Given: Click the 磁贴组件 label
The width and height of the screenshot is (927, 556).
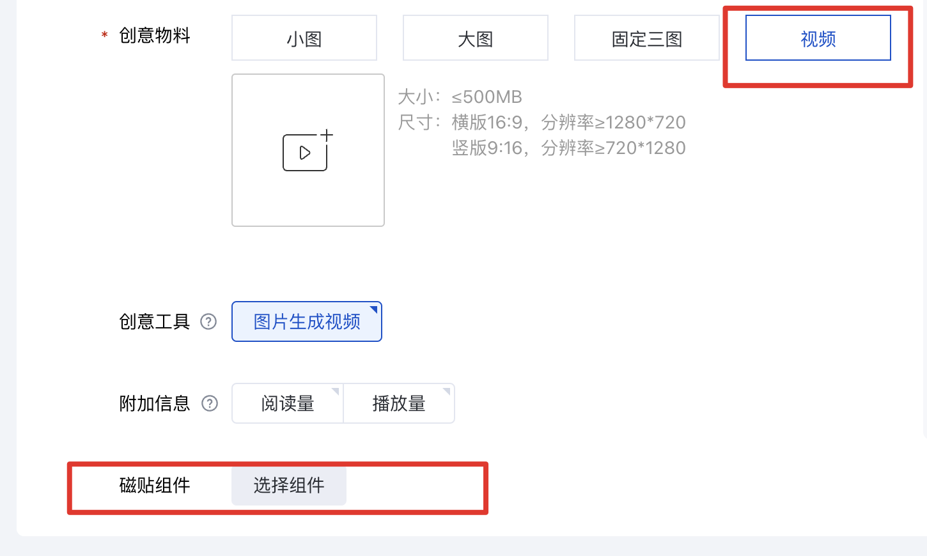Looking at the screenshot, I should coord(155,485).
